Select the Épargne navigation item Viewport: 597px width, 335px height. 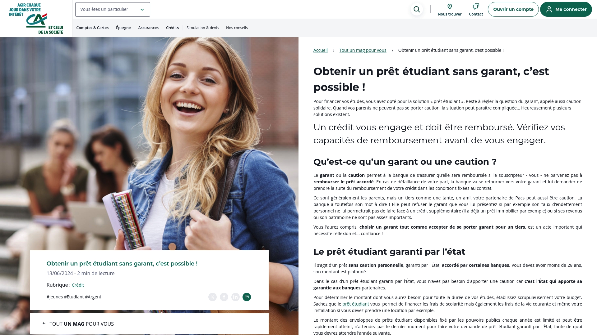123,28
